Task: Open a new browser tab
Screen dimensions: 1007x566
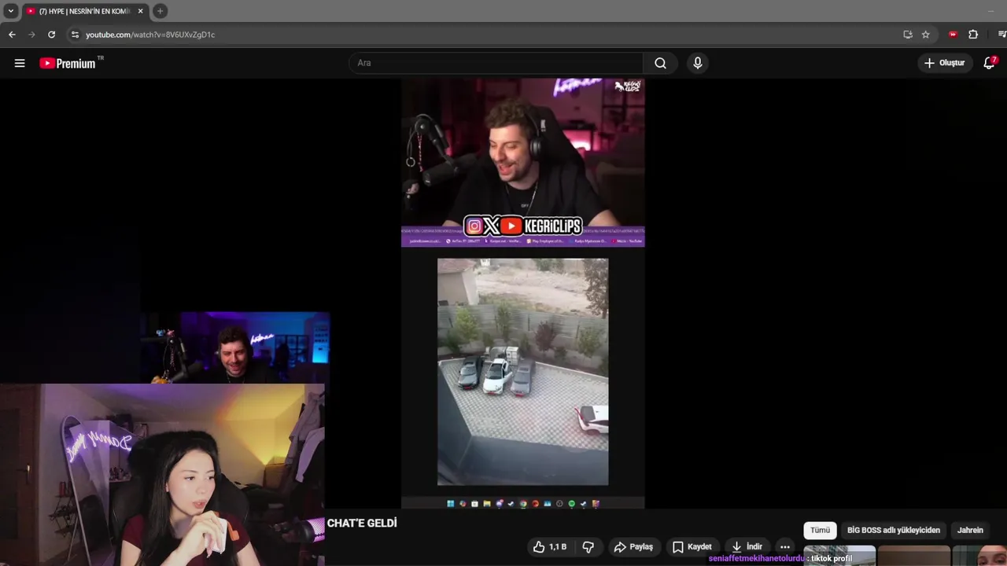Action: pyautogui.click(x=160, y=11)
